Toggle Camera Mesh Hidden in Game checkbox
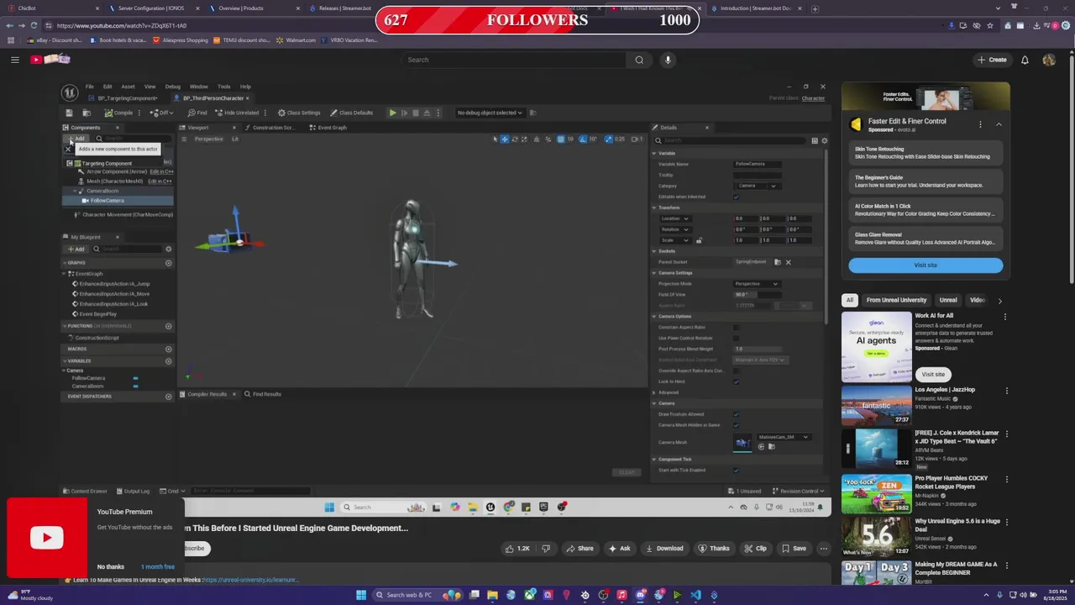Viewport: 1075px width, 605px height. tap(736, 425)
